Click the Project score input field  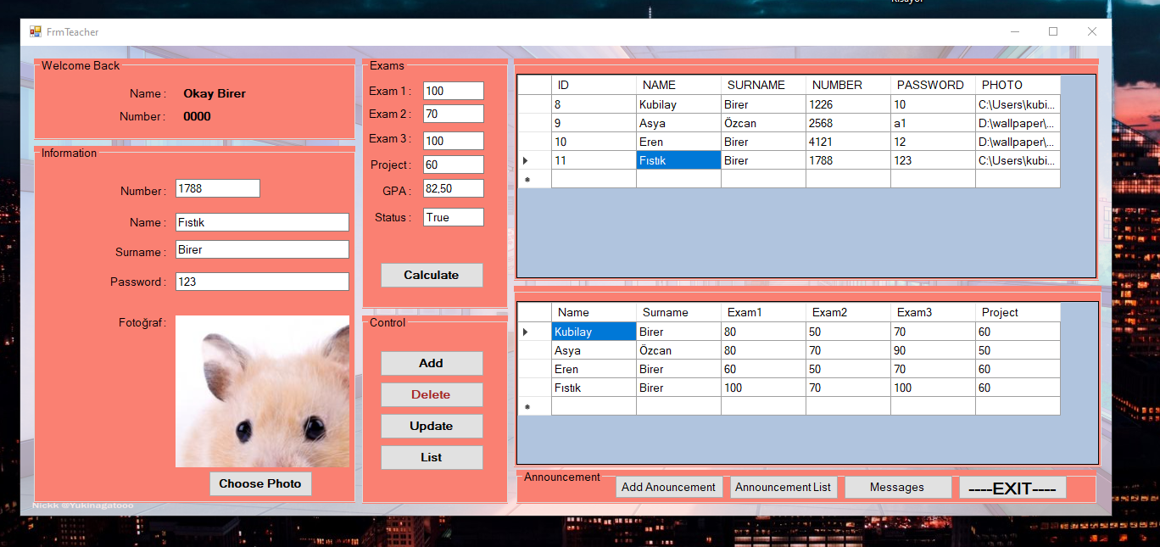point(454,165)
